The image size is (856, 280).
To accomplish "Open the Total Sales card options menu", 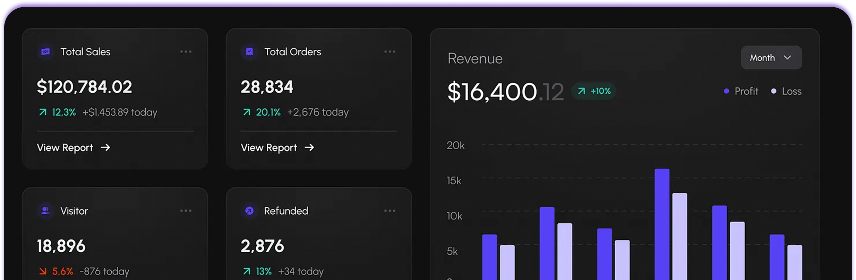I will click(x=186, y=52).
